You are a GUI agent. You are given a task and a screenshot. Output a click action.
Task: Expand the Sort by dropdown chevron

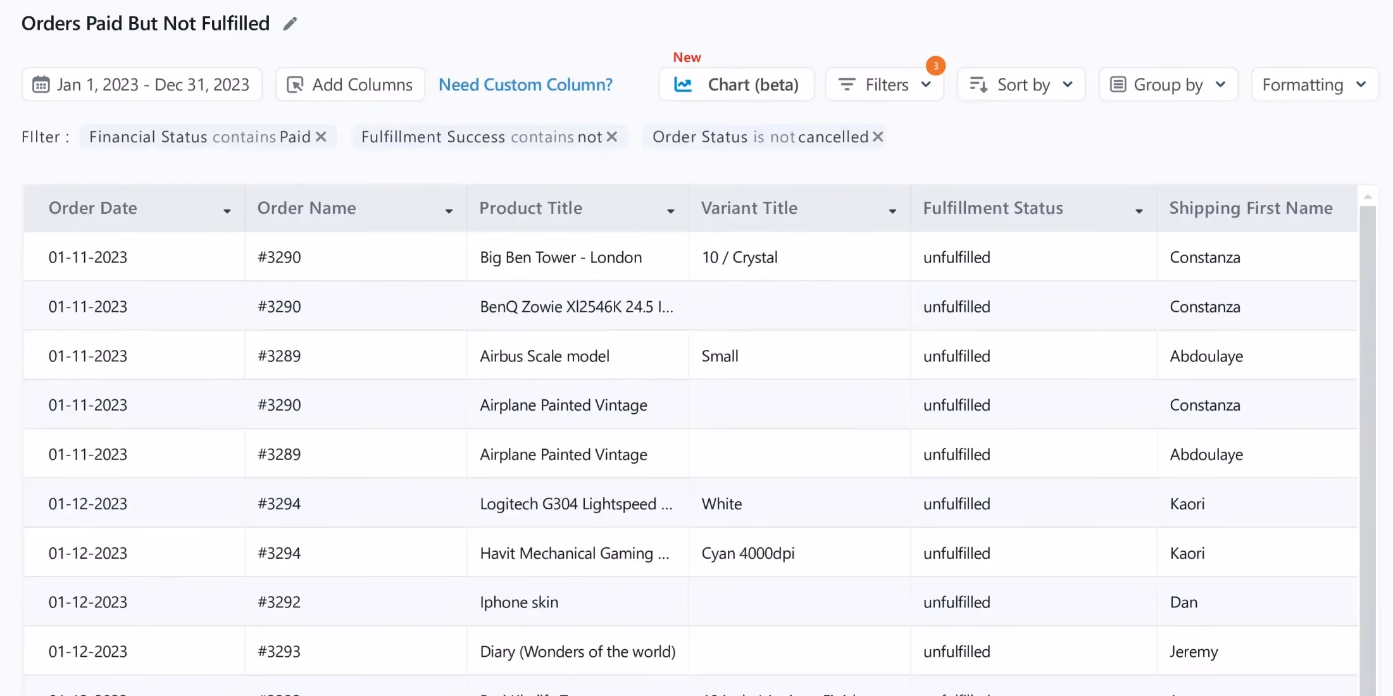click(x=1068, y=85)
